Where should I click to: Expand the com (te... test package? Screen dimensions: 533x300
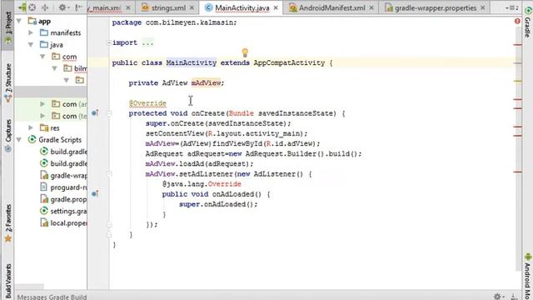pos(42,116)
